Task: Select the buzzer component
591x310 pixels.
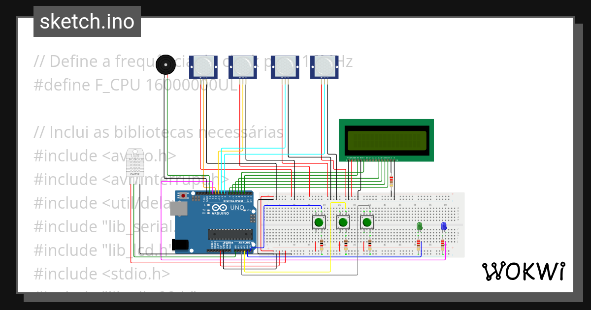Action: point(166,63)
